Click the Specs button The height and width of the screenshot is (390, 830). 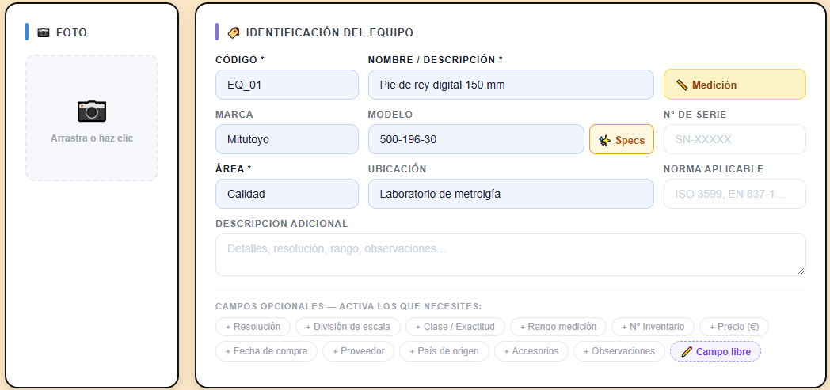622,139
